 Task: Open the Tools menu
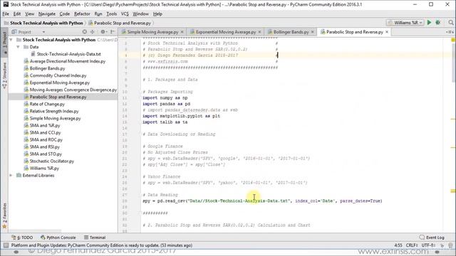(112, 14)
